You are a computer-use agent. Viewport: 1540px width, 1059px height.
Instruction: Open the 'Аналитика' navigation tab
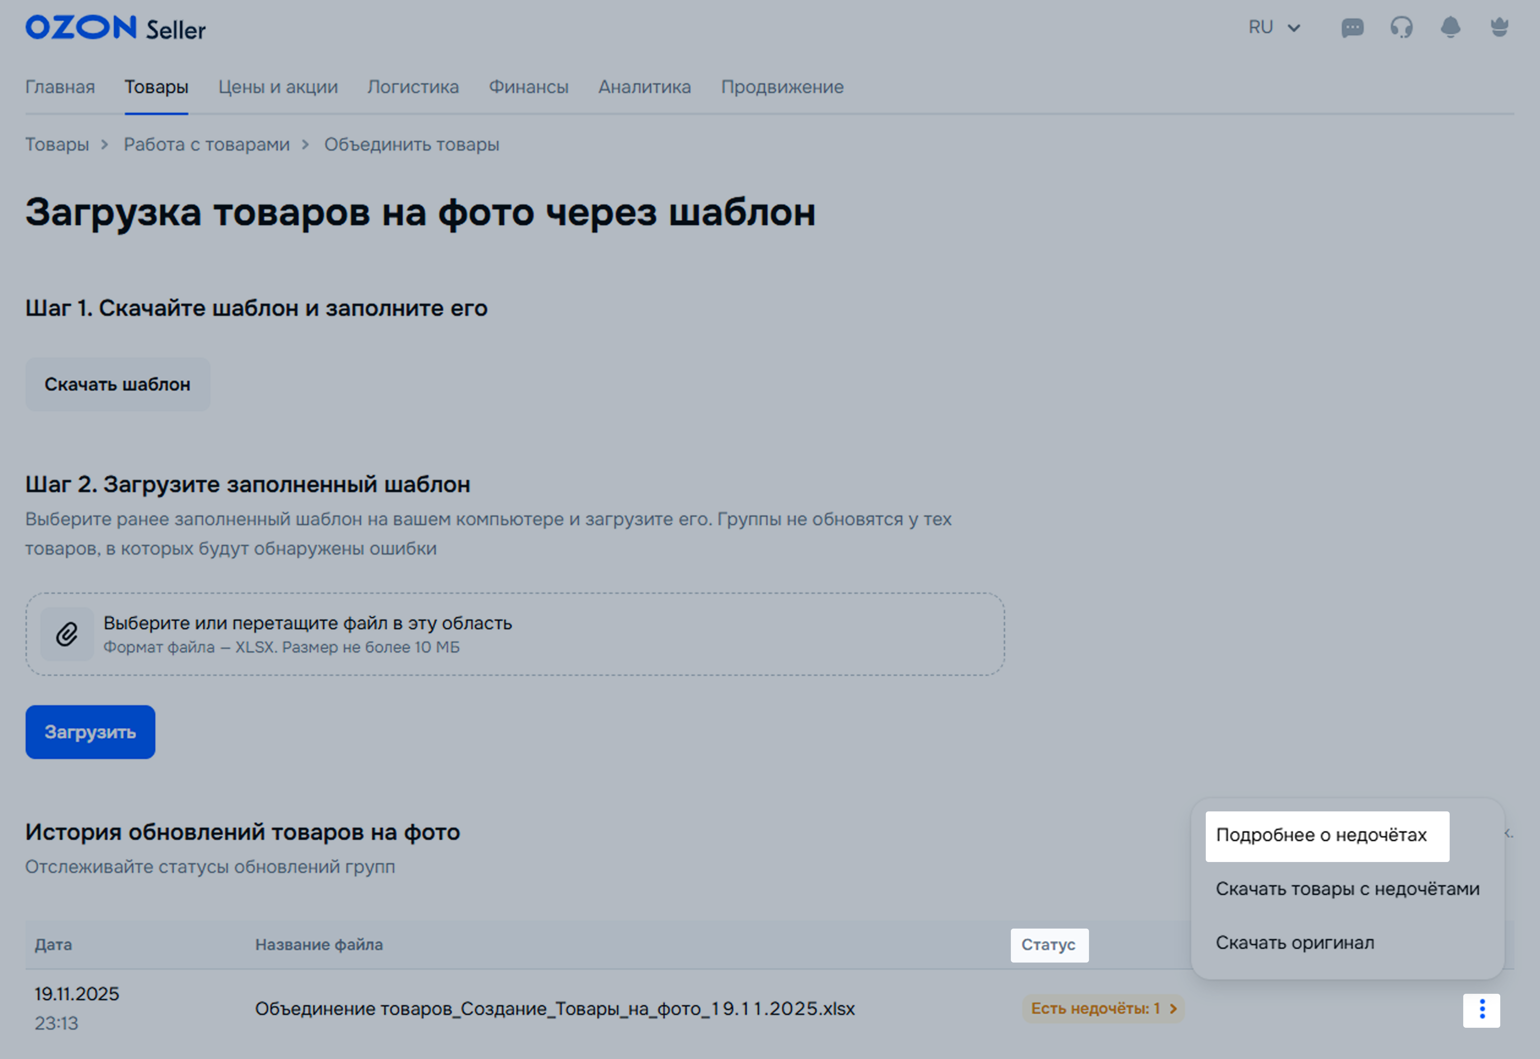[644, 87]
